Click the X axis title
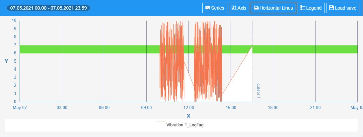The width and height of the screenshot is (363, 137). pos(188,116)
